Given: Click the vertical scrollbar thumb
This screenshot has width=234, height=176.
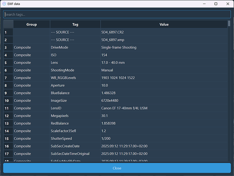Looking at the screenshot, I should (x=229, y=23).
